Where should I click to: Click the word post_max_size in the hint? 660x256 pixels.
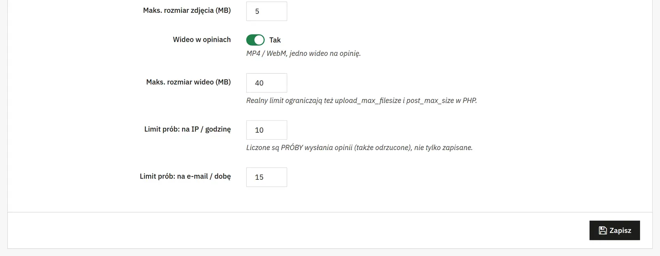click(x=430, y=100)
